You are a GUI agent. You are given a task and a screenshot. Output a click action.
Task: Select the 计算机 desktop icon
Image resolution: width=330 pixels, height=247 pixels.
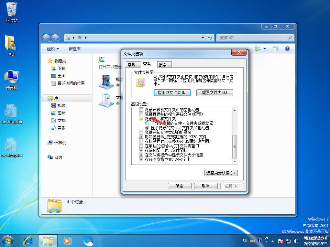coord(12,80)
